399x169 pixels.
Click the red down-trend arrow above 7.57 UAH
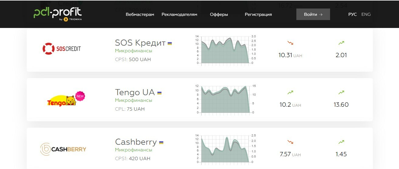point(290,142)
